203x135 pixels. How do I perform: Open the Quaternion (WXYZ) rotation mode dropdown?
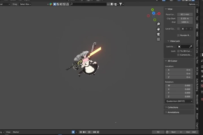(x=179, y=101)
